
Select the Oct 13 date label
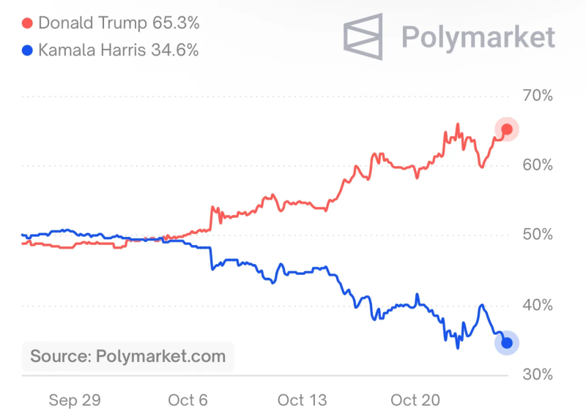click(302, 400)
